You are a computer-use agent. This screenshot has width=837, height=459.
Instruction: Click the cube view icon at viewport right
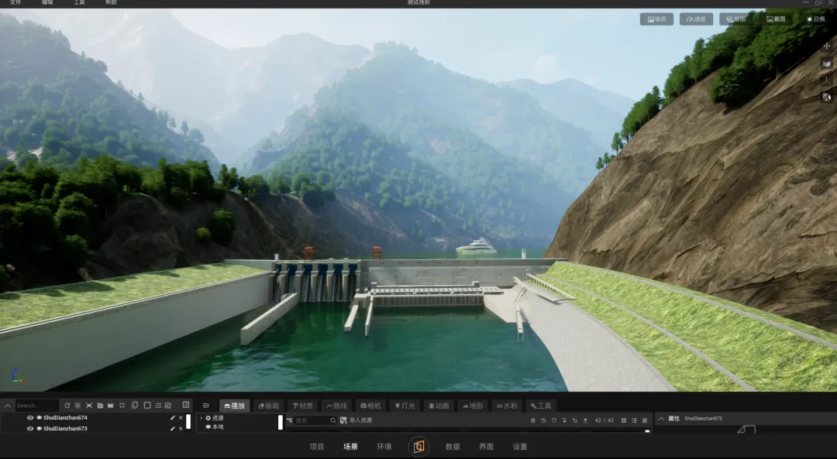point(826,63)
